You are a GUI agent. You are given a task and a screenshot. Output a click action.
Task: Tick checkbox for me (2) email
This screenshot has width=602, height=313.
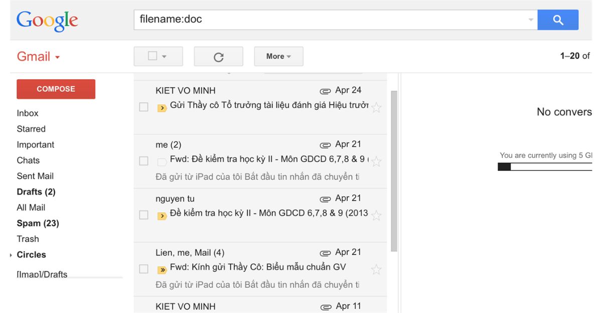(x=143, y=161)
